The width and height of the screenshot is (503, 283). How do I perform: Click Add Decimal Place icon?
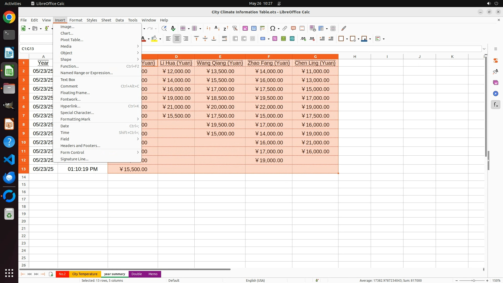303,39
